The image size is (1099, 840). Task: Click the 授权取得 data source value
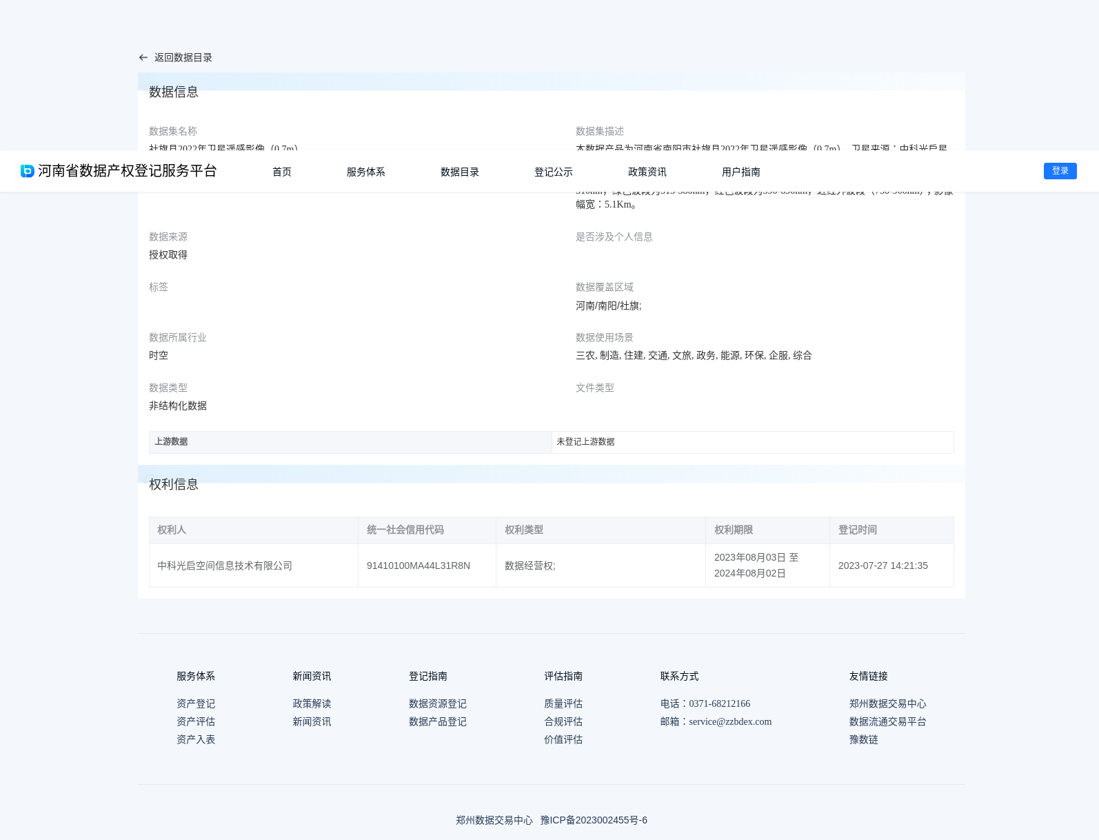(168, 254)
